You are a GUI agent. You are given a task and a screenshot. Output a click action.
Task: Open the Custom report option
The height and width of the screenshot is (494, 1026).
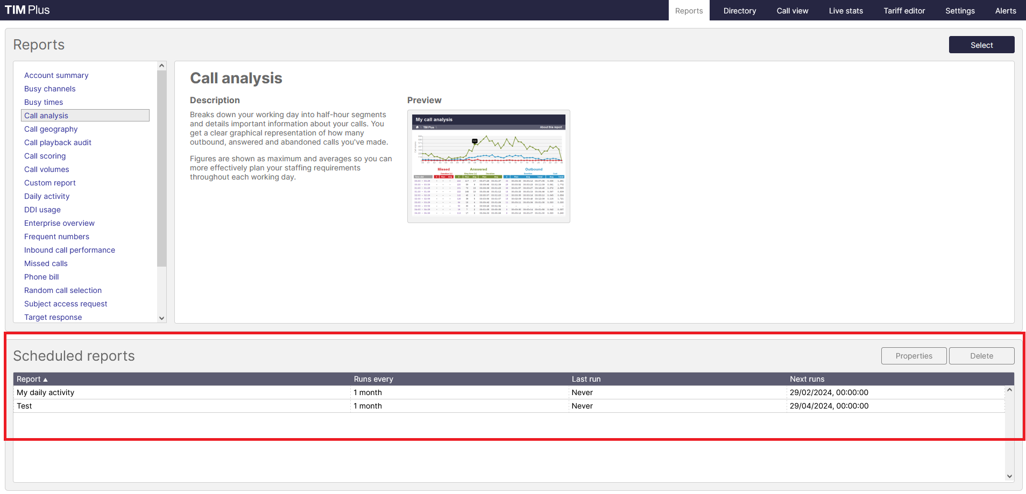tap(49, 183)
